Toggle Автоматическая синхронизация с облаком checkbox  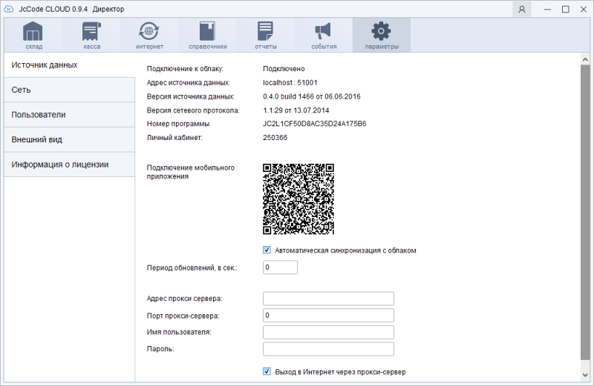[x=267, y=250]
